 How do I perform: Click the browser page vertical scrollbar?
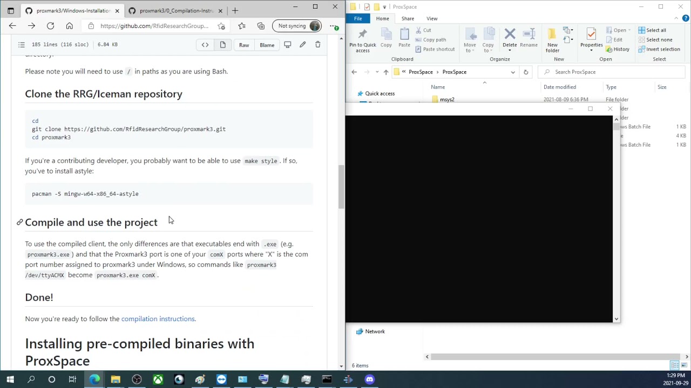point(341,187)
